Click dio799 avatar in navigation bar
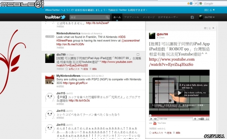 pos(201,17)
